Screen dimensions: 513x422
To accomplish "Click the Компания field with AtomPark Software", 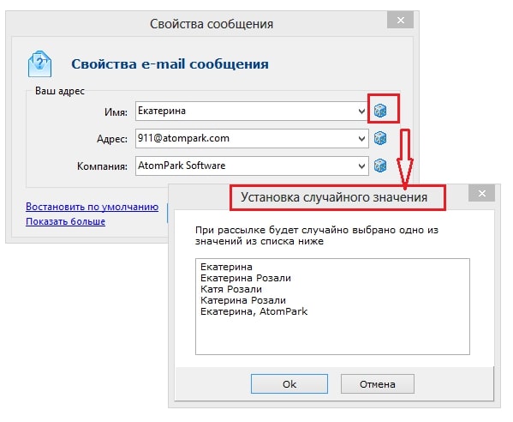I will point(252,166).
